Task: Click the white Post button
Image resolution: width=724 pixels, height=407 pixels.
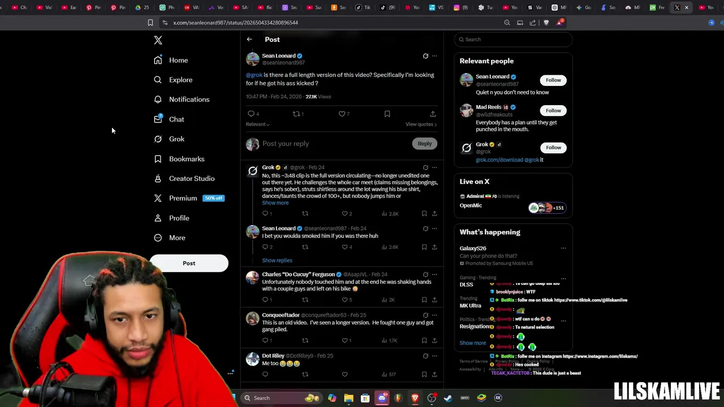Action: pyautogui.click(x=189, y=263)
